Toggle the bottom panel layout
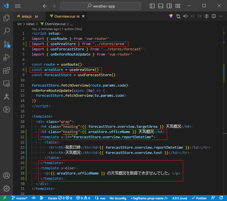 pos(161,6)
